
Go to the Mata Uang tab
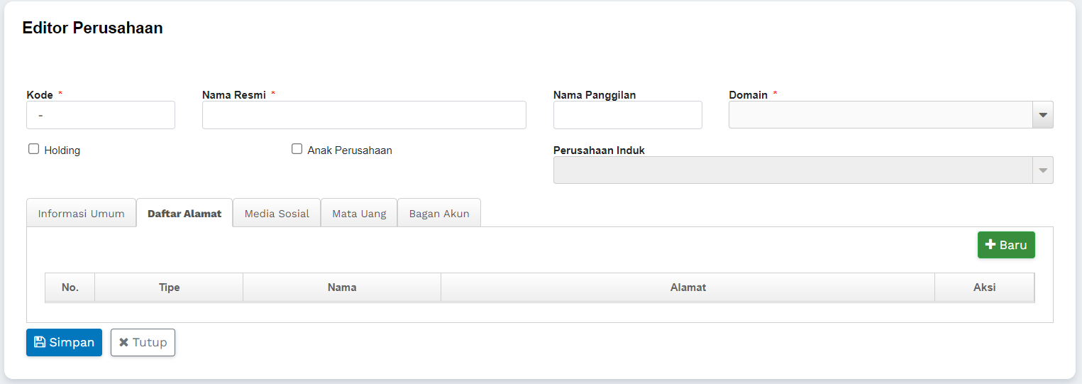[x=359, y=214]
